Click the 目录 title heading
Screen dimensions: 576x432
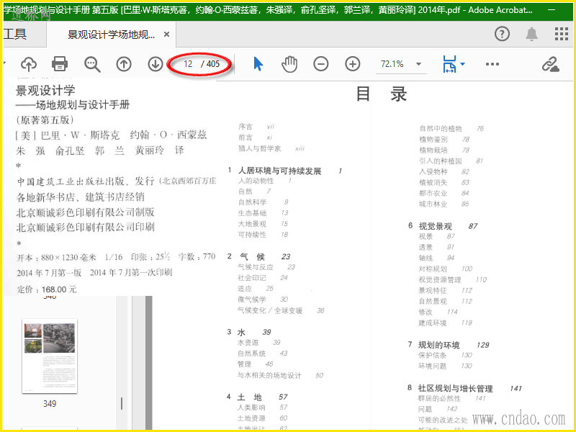tap(382, 94)
